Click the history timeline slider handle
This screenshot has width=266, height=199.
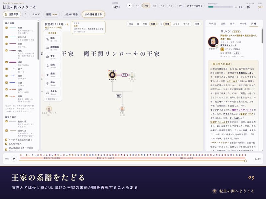245,161
